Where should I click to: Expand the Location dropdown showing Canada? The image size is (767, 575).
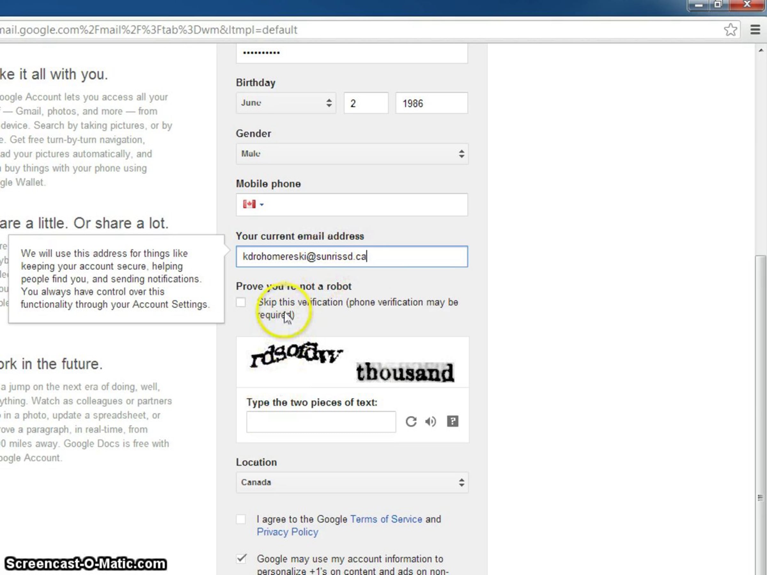[352, 482]
